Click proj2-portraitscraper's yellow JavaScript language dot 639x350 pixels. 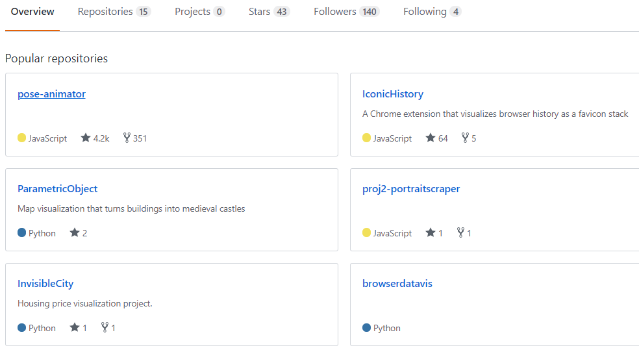pyautogui.click(x=366, y=232)
